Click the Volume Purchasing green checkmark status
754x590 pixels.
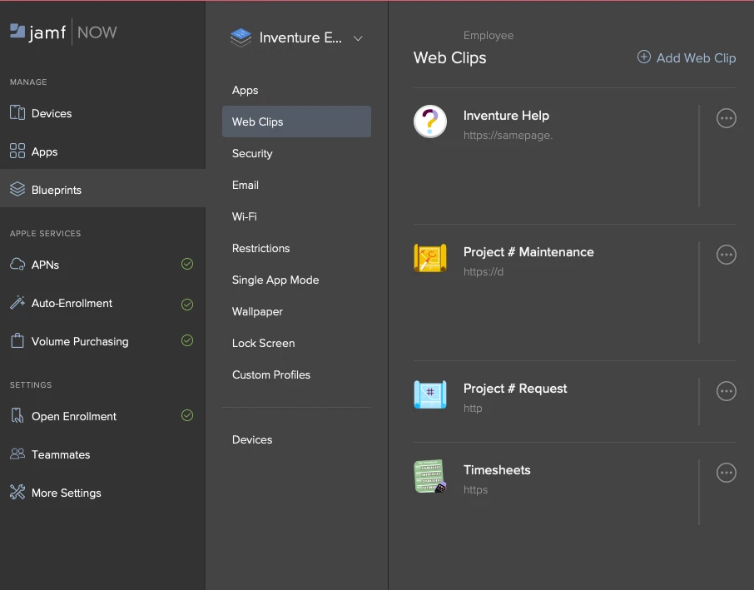[x=187, y=340]
